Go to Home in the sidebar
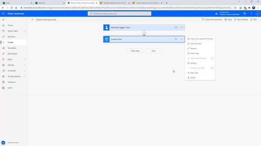The image size is (261, 146). (10, 25)
